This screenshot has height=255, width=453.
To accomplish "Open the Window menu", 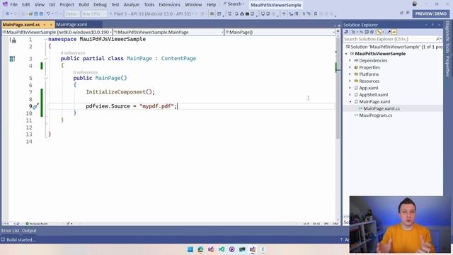I will (193, 5).
